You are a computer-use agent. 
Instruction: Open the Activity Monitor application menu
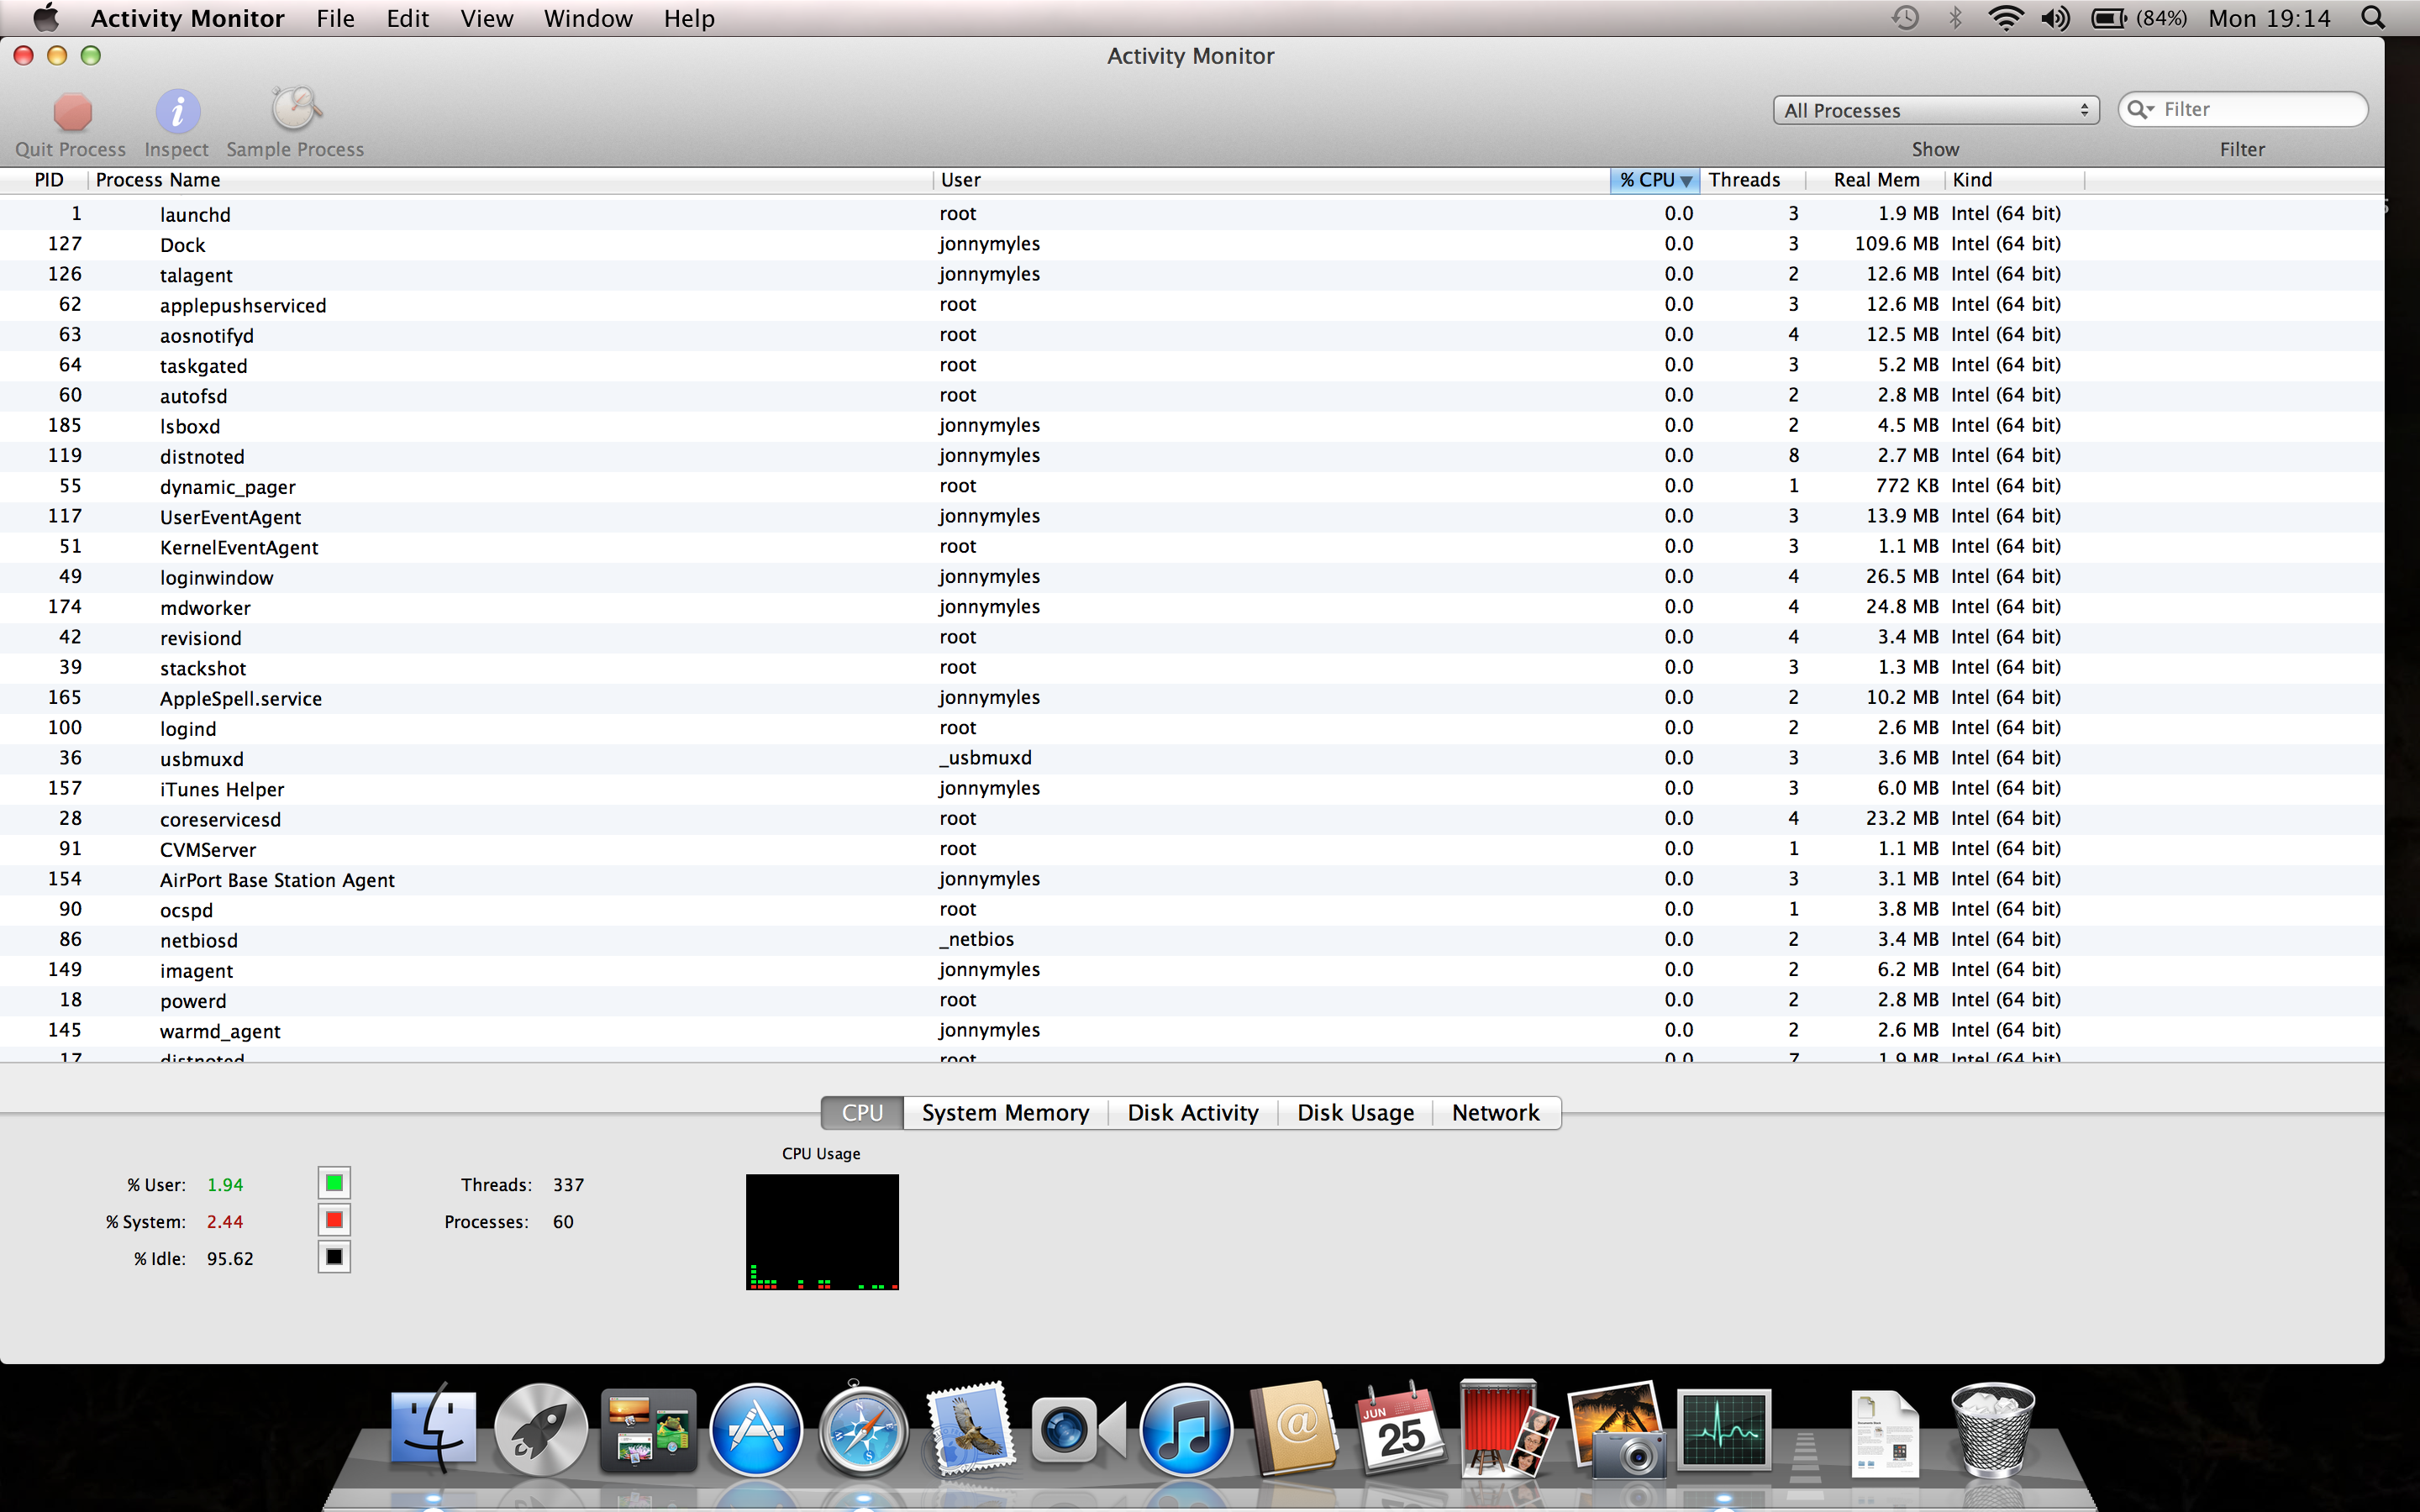[x=187, y=18]
